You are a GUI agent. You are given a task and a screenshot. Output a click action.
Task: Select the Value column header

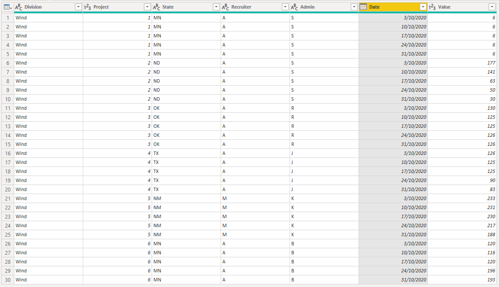click(x=462, y=7)
